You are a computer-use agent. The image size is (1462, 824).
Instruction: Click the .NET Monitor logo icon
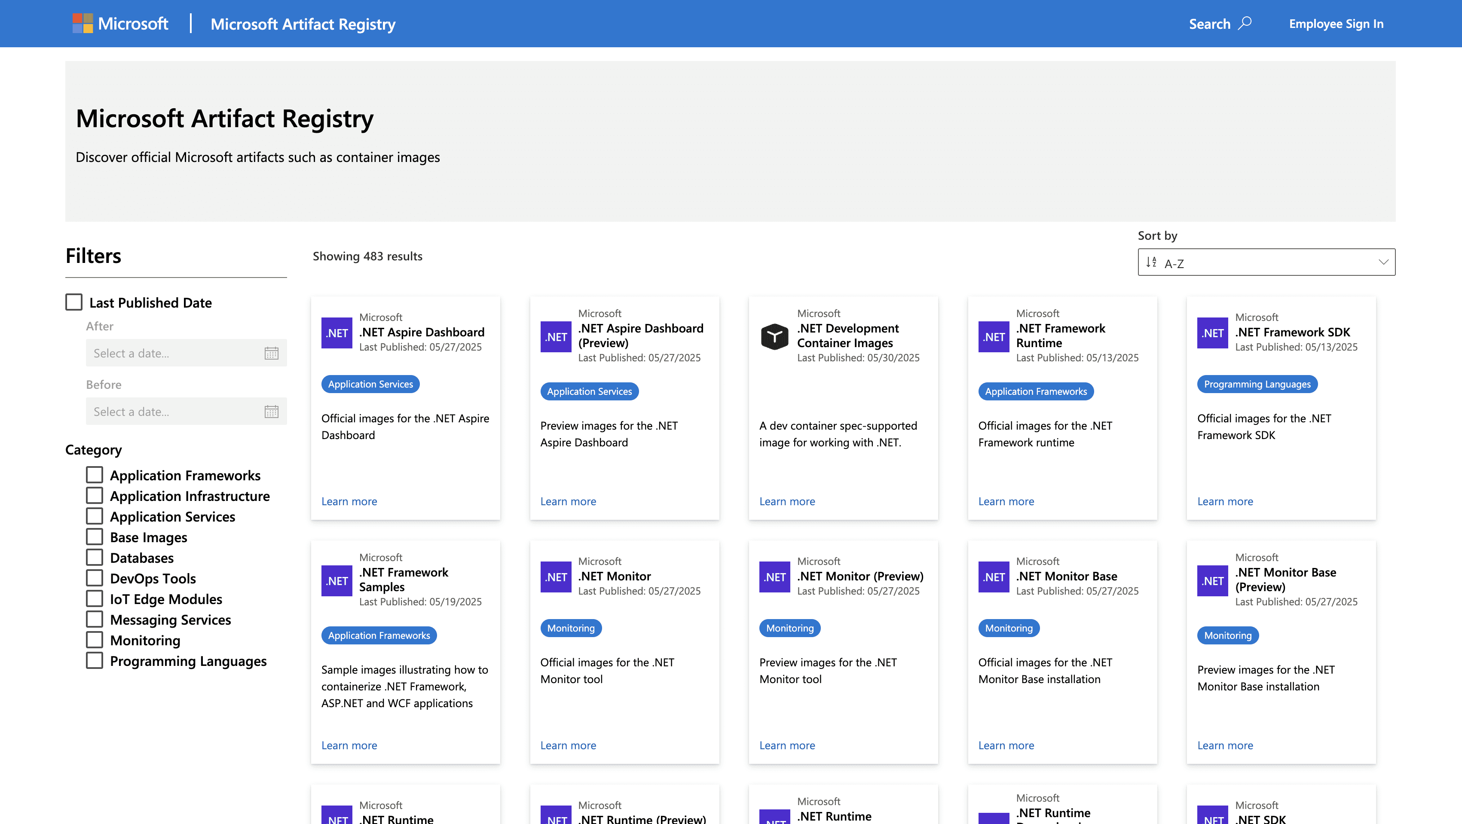[x=556, y=577]
